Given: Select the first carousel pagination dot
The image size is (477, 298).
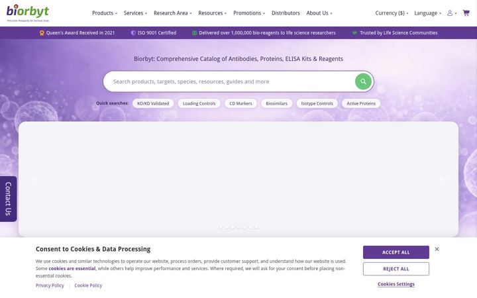Looking at the screenshot, I should [x=221, y=227].
